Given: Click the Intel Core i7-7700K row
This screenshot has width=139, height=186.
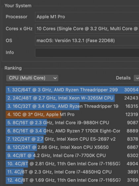Looking at the screenshot, I should 72,156.
